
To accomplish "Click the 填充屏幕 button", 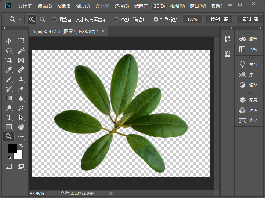I will (x=250, y=19).
